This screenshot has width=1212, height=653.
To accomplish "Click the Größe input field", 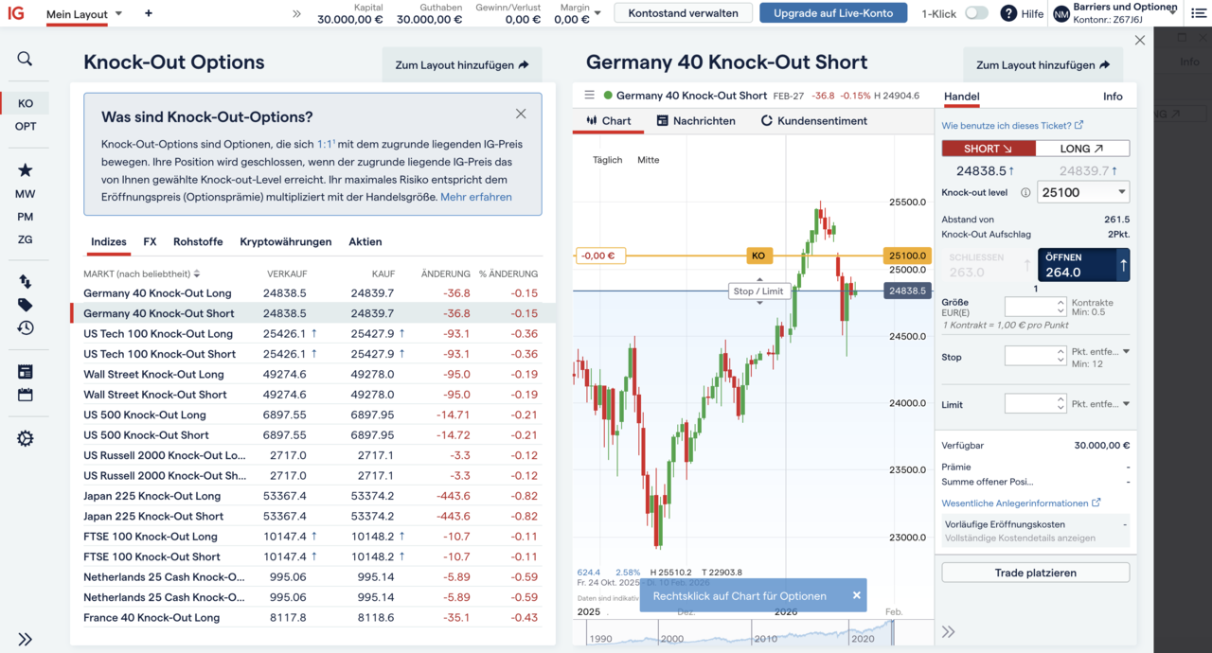I will click(x=1031, y=306).
